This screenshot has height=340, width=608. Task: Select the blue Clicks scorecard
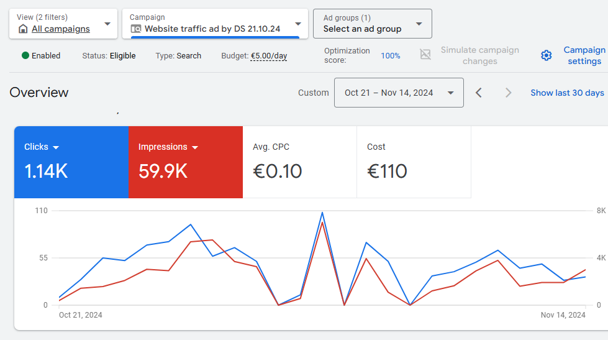tap(71, 162)
